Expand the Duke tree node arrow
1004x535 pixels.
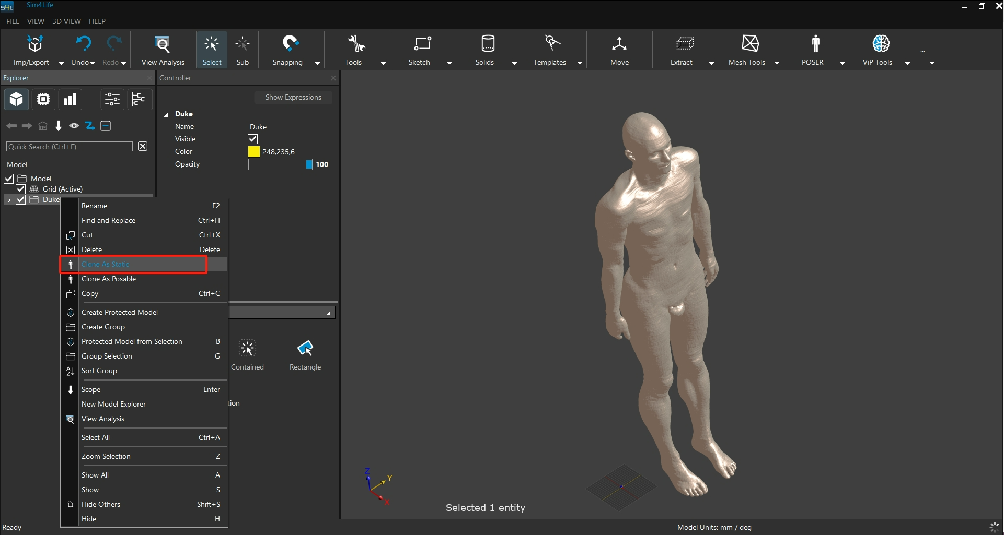9,200
